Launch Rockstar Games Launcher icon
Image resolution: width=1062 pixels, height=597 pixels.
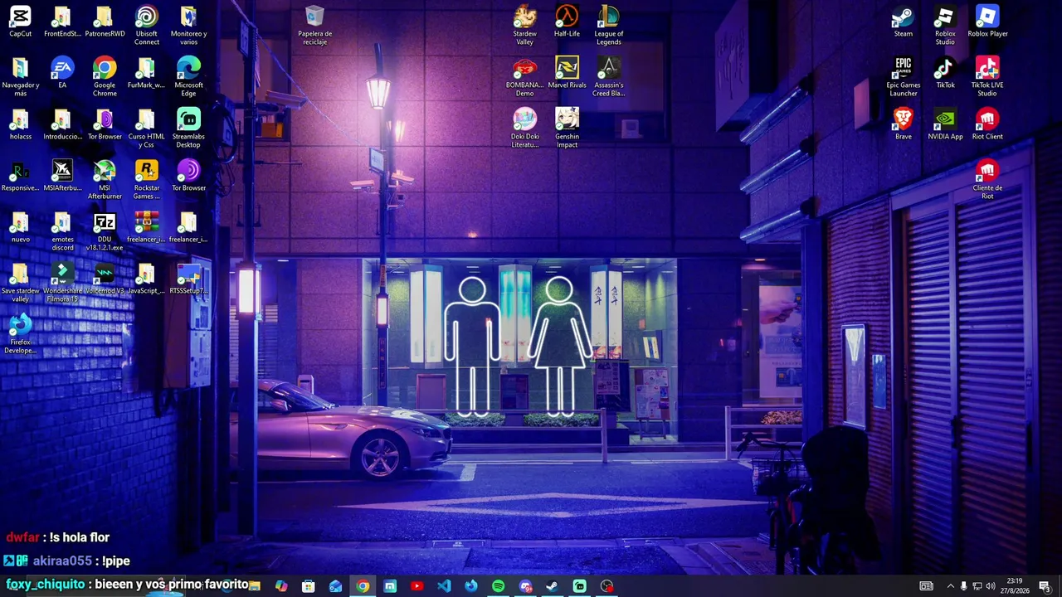coord(147,180)
